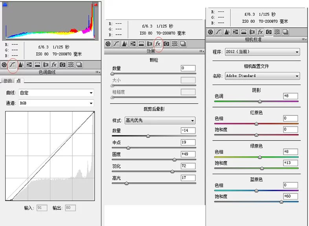Open the 名称 dropdown showing Adobe Standard
The height and width of the screenshot is (226, 309).
(x=262, y=76)
